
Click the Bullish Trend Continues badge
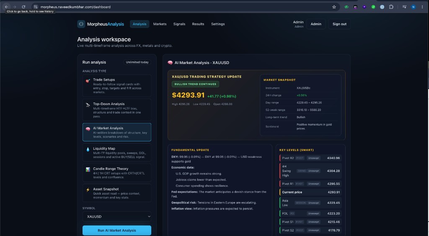(x=195, y=84)
